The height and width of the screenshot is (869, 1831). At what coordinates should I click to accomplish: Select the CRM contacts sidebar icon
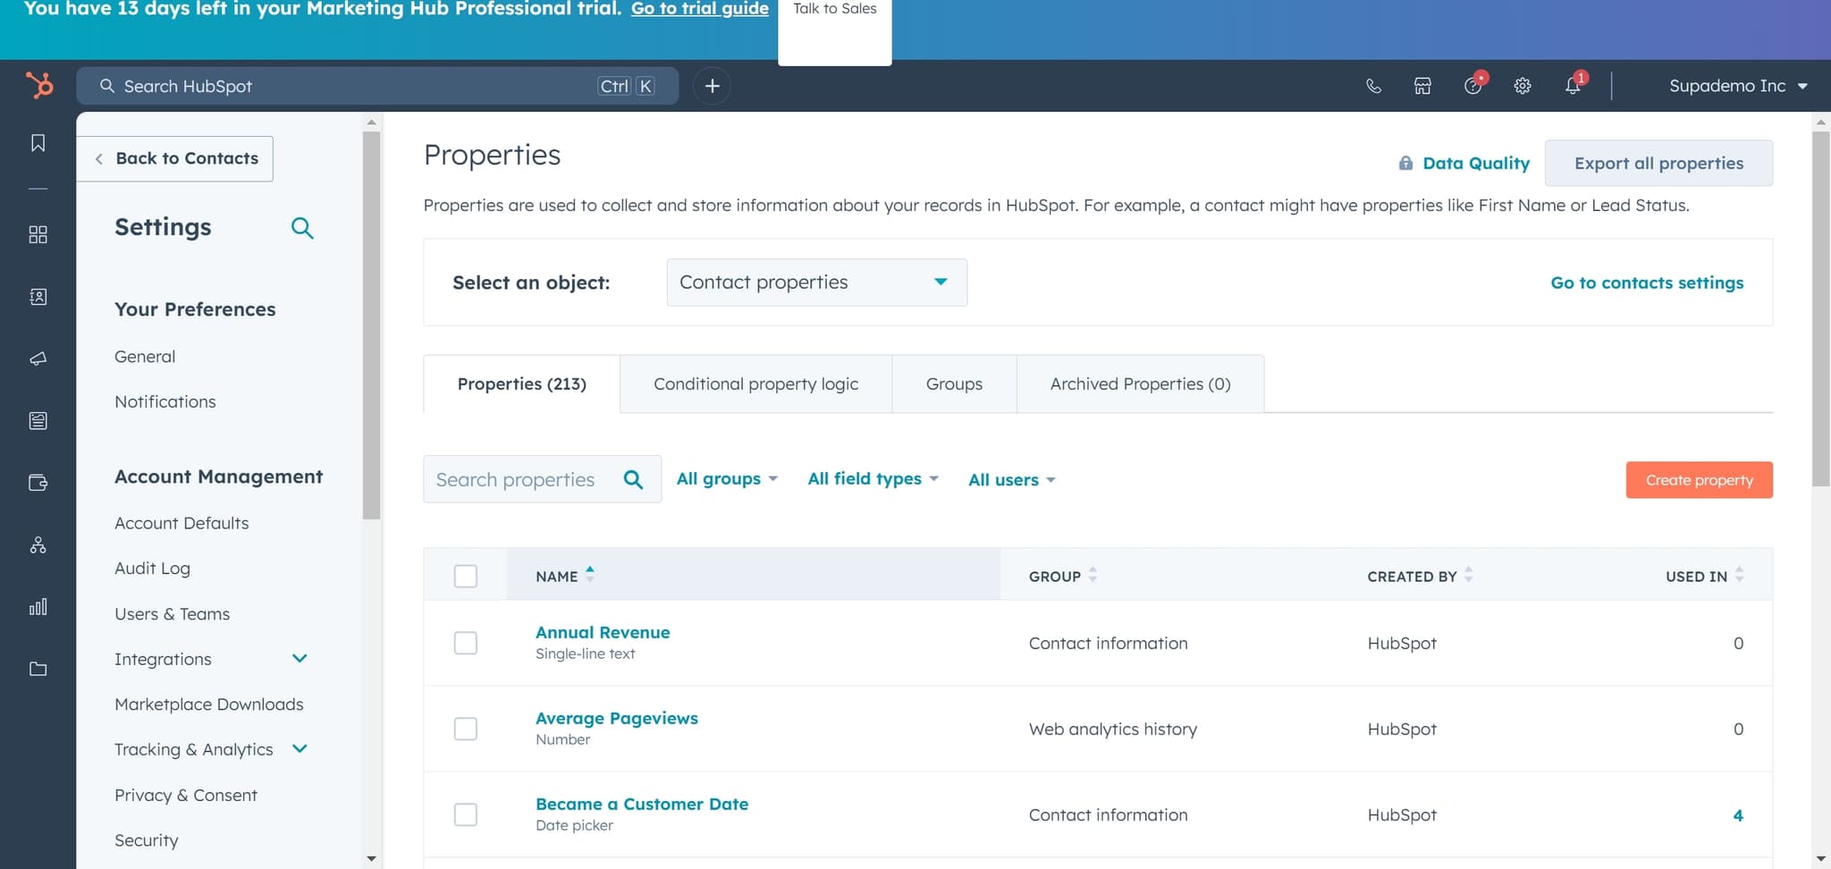click(x=38, y=296)
